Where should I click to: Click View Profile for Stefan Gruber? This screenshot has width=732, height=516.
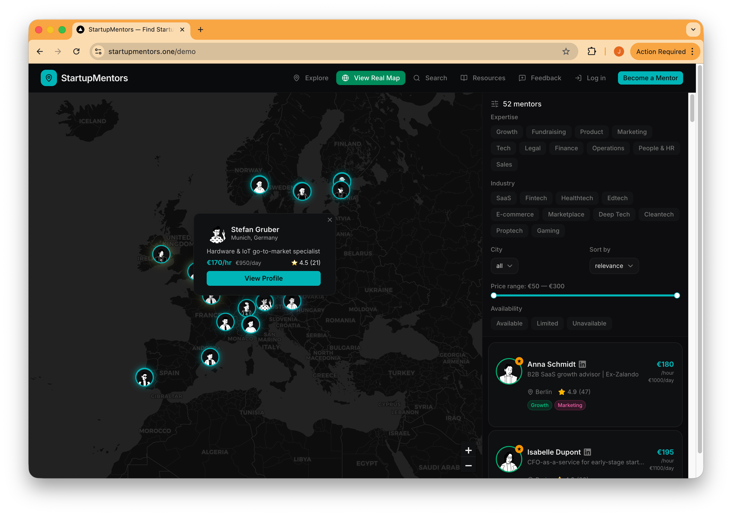[x=263, y=278]
